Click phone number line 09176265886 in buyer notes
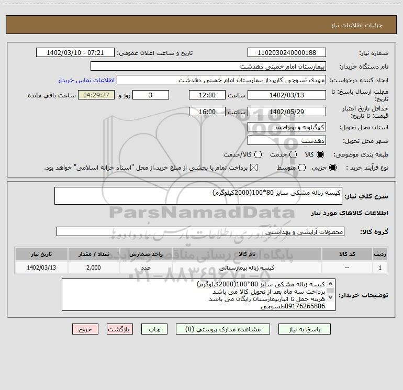 point(293,306)
